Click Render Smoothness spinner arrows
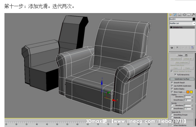 (x=192, y=108)
